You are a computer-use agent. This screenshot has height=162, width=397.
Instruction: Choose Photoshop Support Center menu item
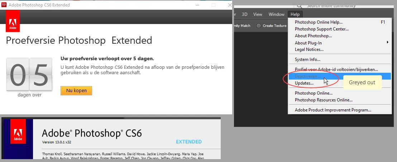point(340,29)
